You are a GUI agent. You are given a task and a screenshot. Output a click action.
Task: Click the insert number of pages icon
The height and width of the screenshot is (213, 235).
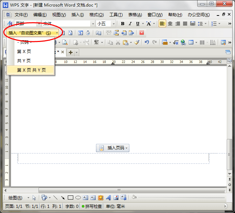pyautogui.click(x=71, y=33)
